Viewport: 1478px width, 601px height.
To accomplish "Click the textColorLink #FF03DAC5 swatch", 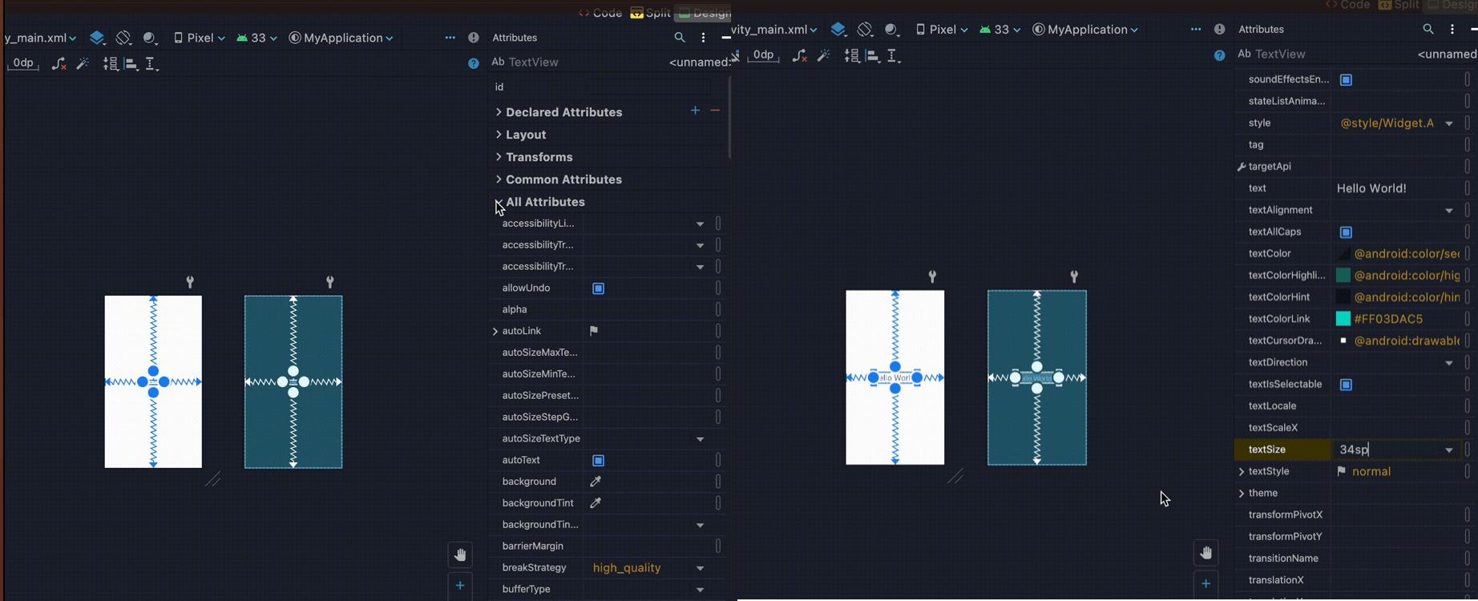I will 1344,319.
